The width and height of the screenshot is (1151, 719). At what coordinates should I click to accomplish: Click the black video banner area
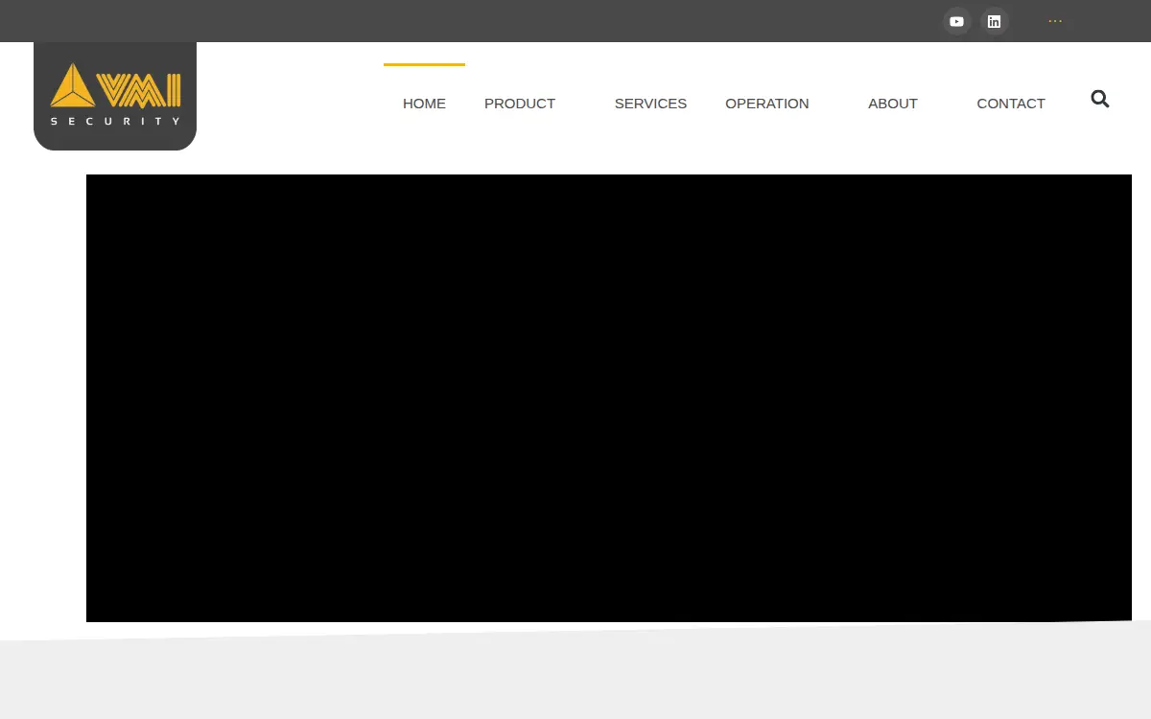(609, 398)
